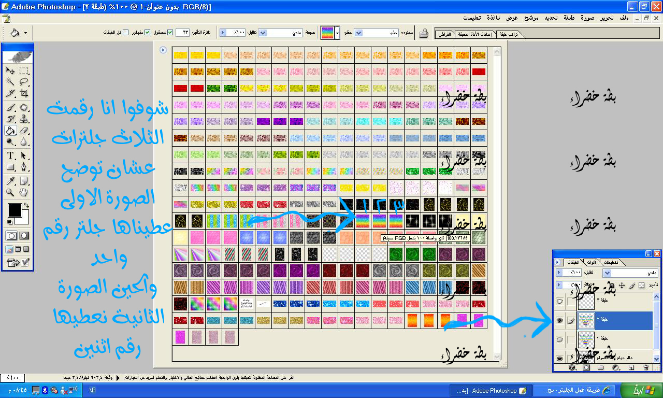Select the Crop tool

(x=24, y=94)
